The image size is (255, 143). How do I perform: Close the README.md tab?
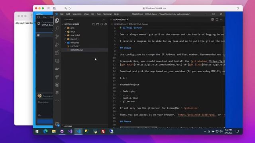(128, 19)
